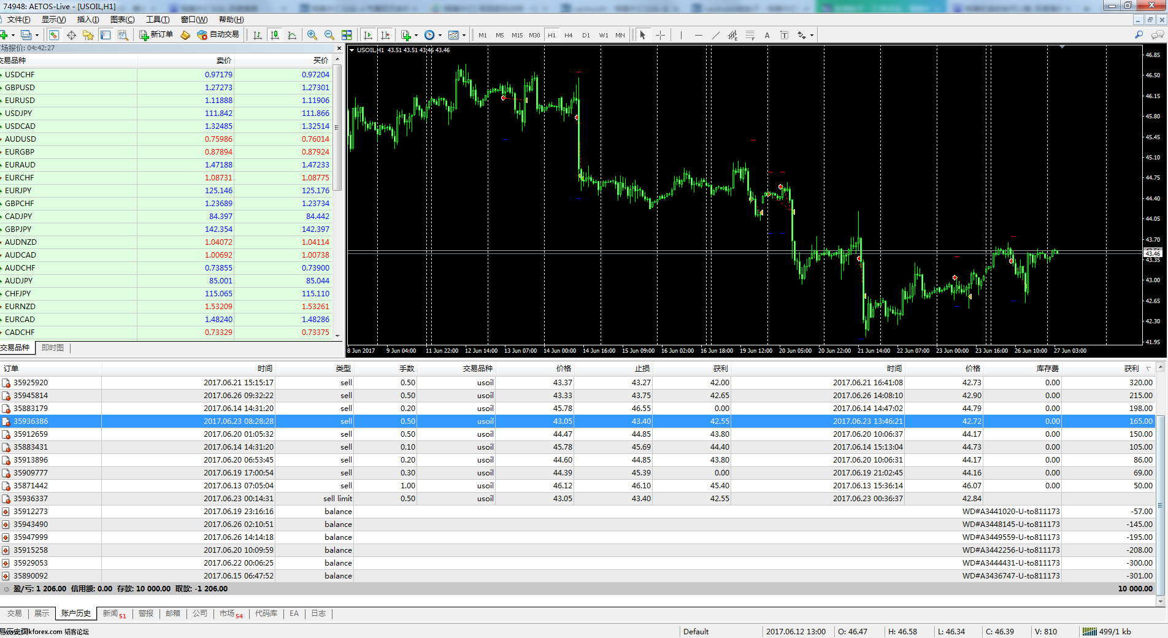This screenshot has height=638, width=1168.
Task: Select the EURUSD symbol row
Action: click(x=166, y=101)
